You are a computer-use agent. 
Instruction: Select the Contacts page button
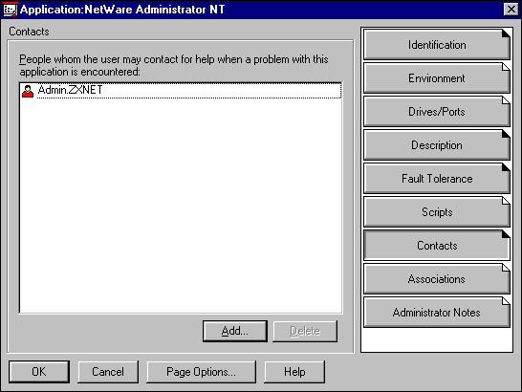pyautogui.click(x=437, y=246)
